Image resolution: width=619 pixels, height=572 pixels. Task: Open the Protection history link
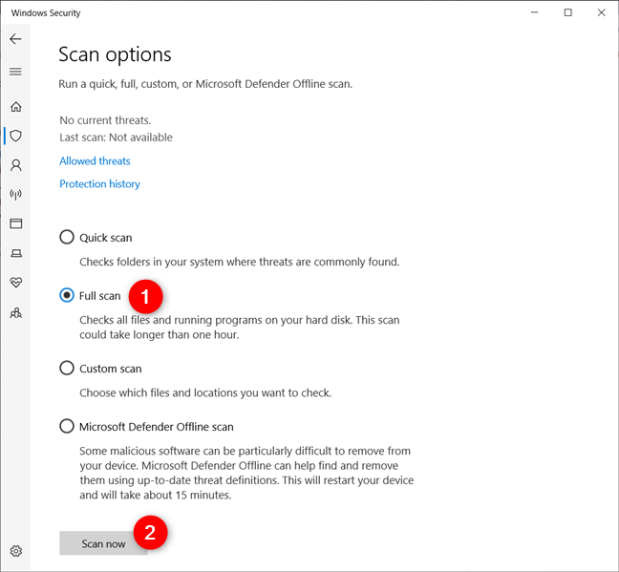(x=100, y=184)
